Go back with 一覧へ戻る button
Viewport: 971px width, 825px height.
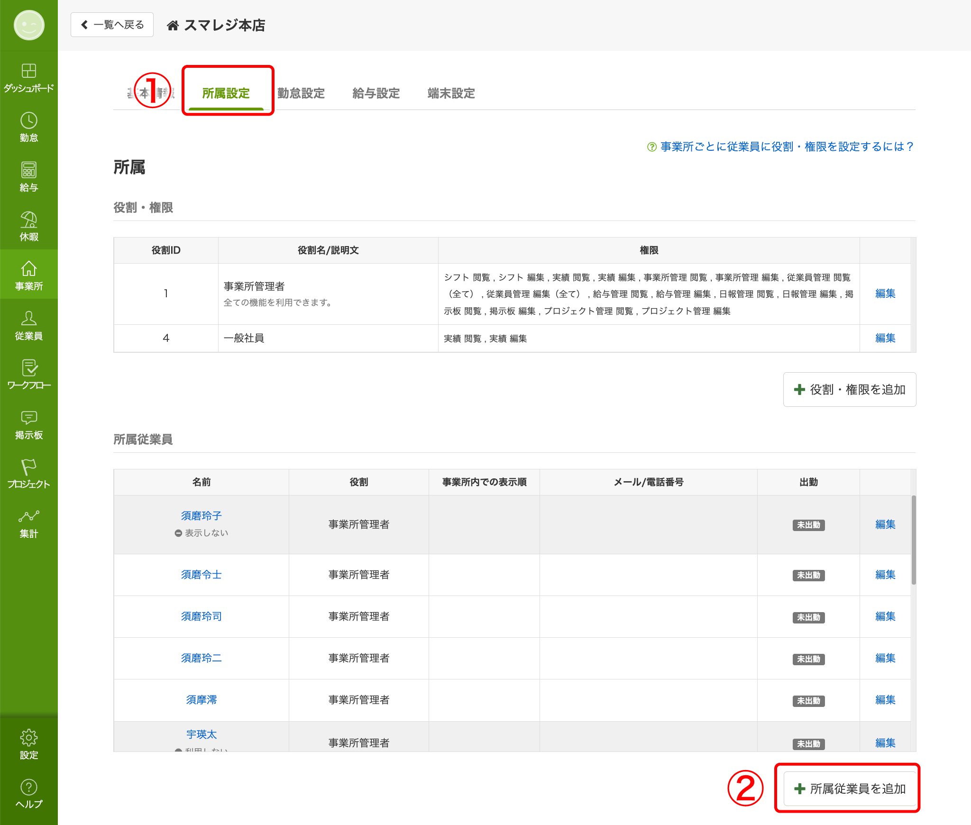click(x=112, y=25)
